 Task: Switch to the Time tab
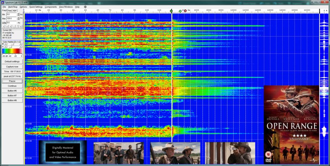[x=9, y=10]
